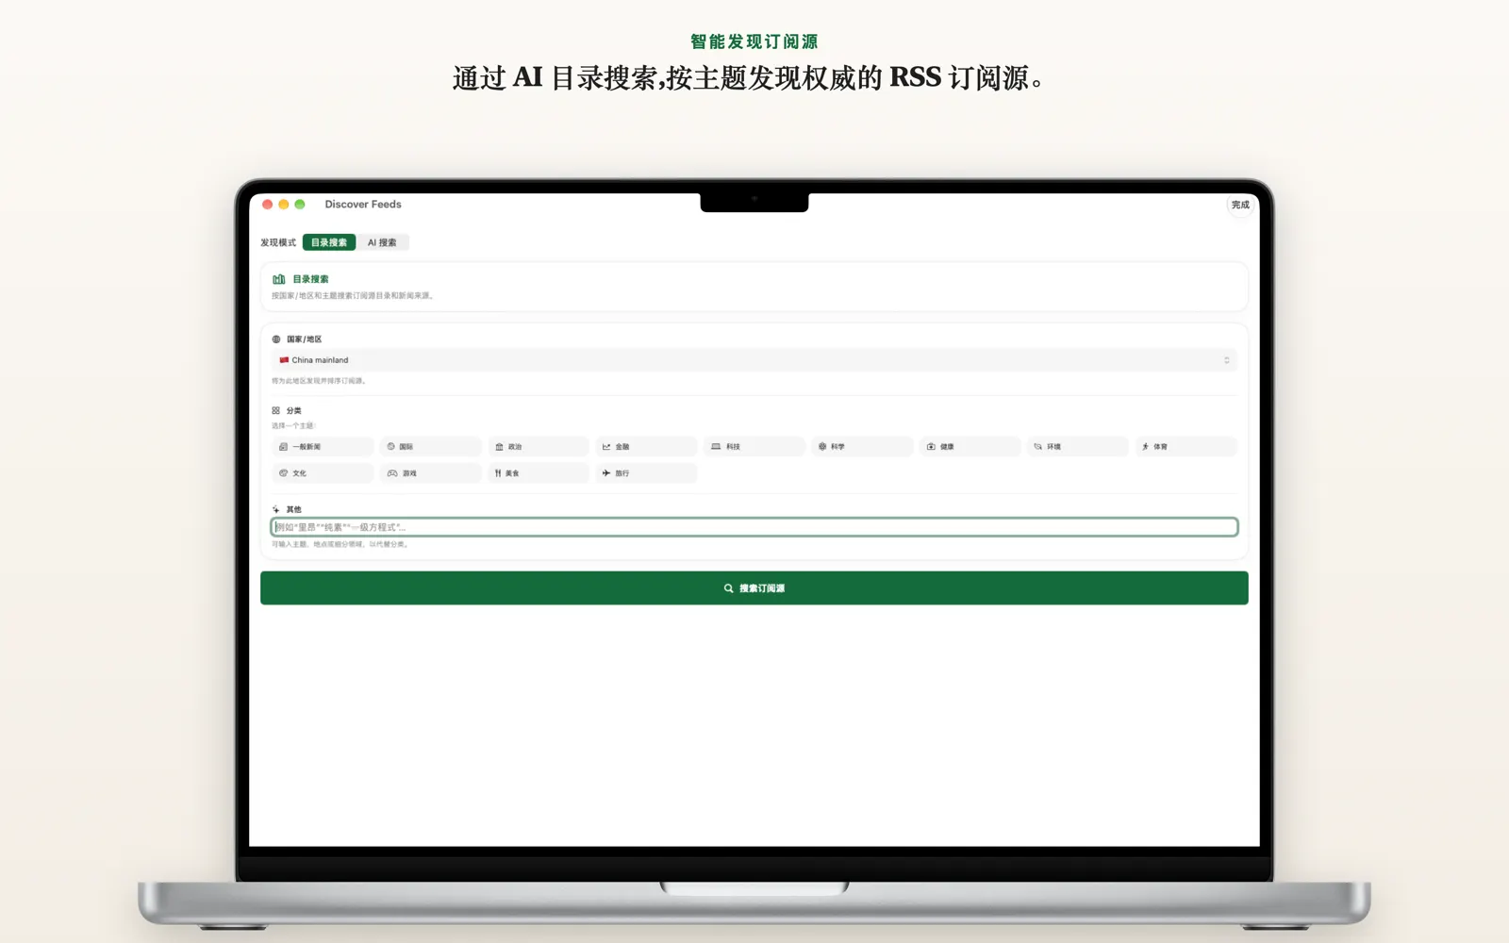Click the building icon for 政治
The width and height of the screenshot is (1509, 943).
pos(499,447)
